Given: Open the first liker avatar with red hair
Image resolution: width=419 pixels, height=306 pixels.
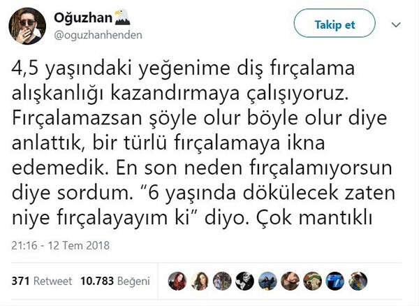Looking at the screenshot, I should coord(177,281).
